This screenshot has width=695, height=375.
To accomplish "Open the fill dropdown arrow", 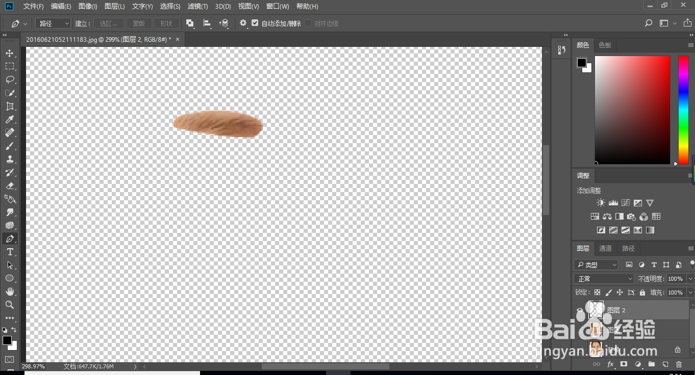I will [690, 292].
